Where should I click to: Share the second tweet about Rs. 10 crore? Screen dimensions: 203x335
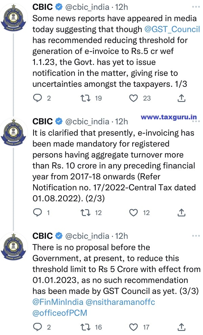pos(182,213)
